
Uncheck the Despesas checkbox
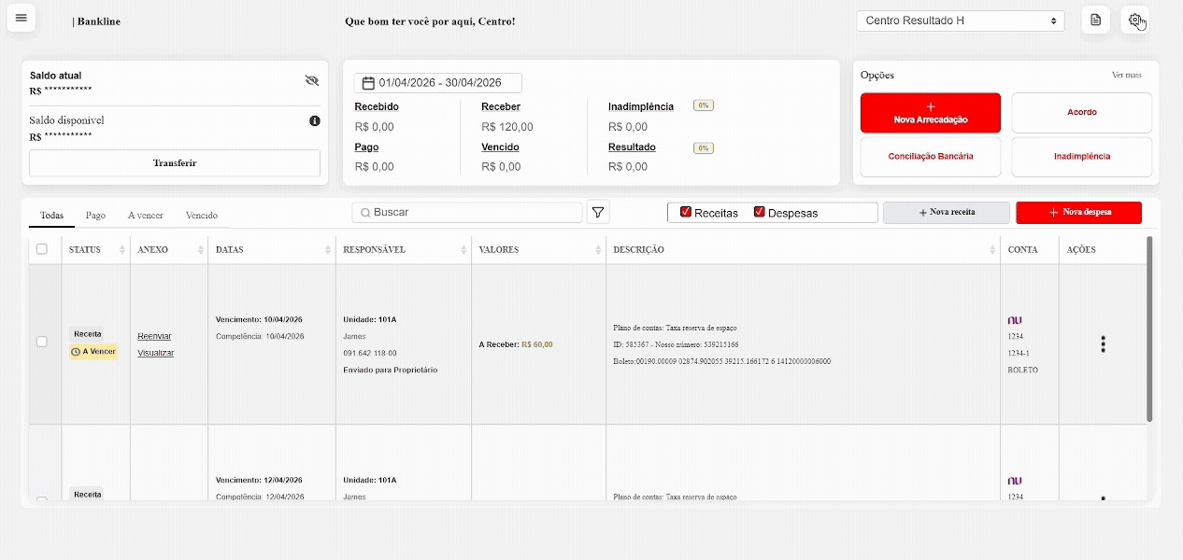click(759, 212)
